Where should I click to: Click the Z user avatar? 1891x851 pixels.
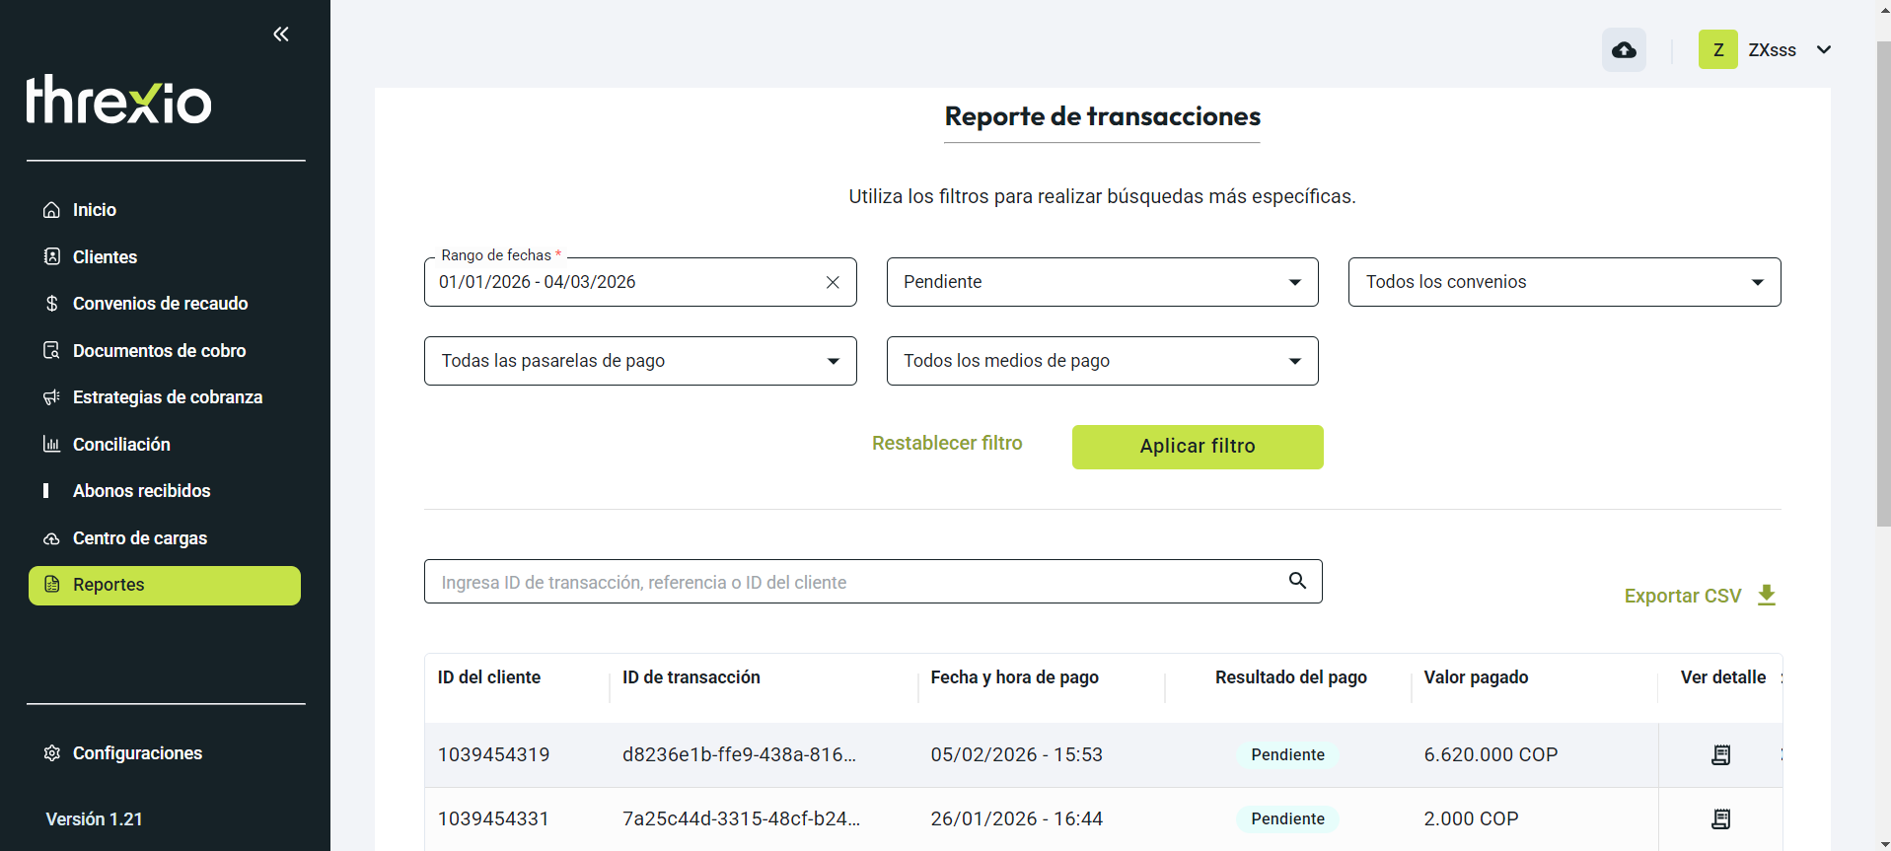(x=1717, y=49)
